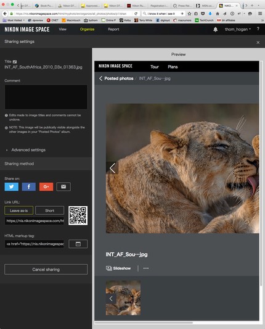The width and height of the screenshot is (265, 329).
Task: Click title INT_AF_SouthAfrica_2010_D3x_01363.jpg
Action: click(x=43, y=67)
